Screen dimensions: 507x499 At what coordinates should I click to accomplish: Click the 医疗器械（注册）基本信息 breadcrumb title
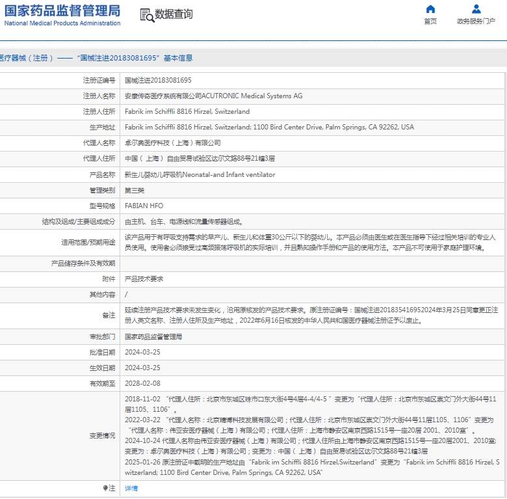pos(96,58)
